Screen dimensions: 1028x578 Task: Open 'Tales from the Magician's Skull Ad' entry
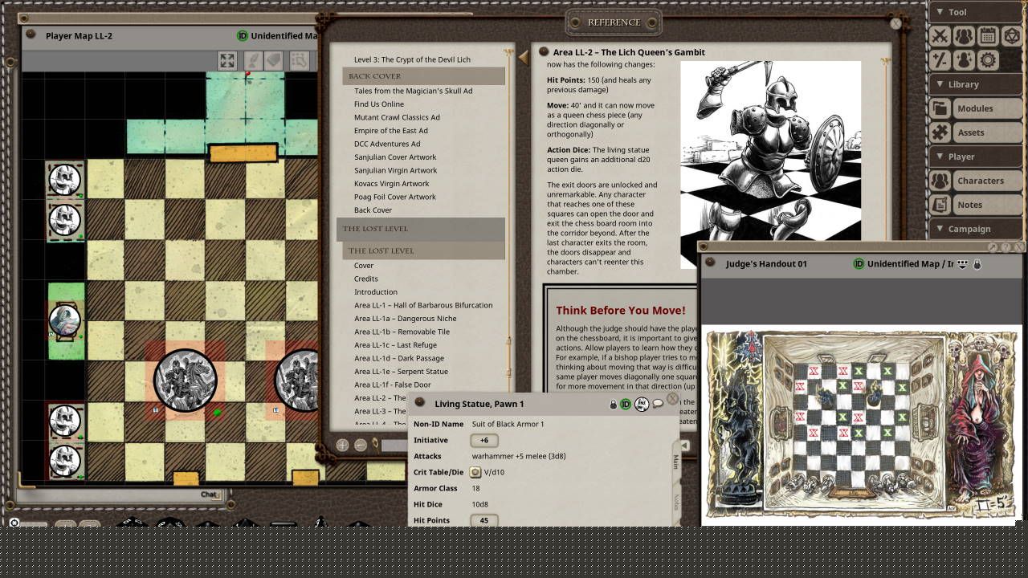[413, 91]
